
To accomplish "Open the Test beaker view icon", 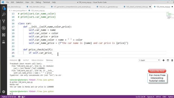I will (x=4, y=42).
